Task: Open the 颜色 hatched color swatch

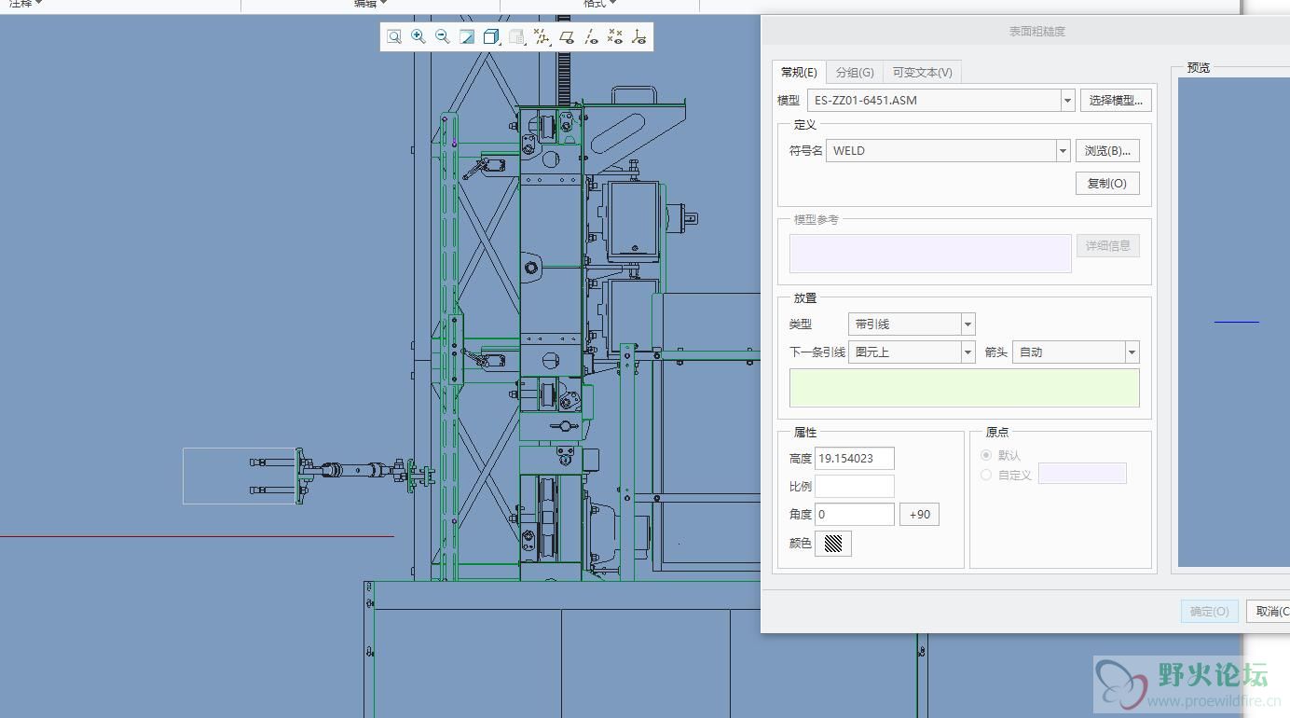Action: pyautogui.click(x=833, y=544)
